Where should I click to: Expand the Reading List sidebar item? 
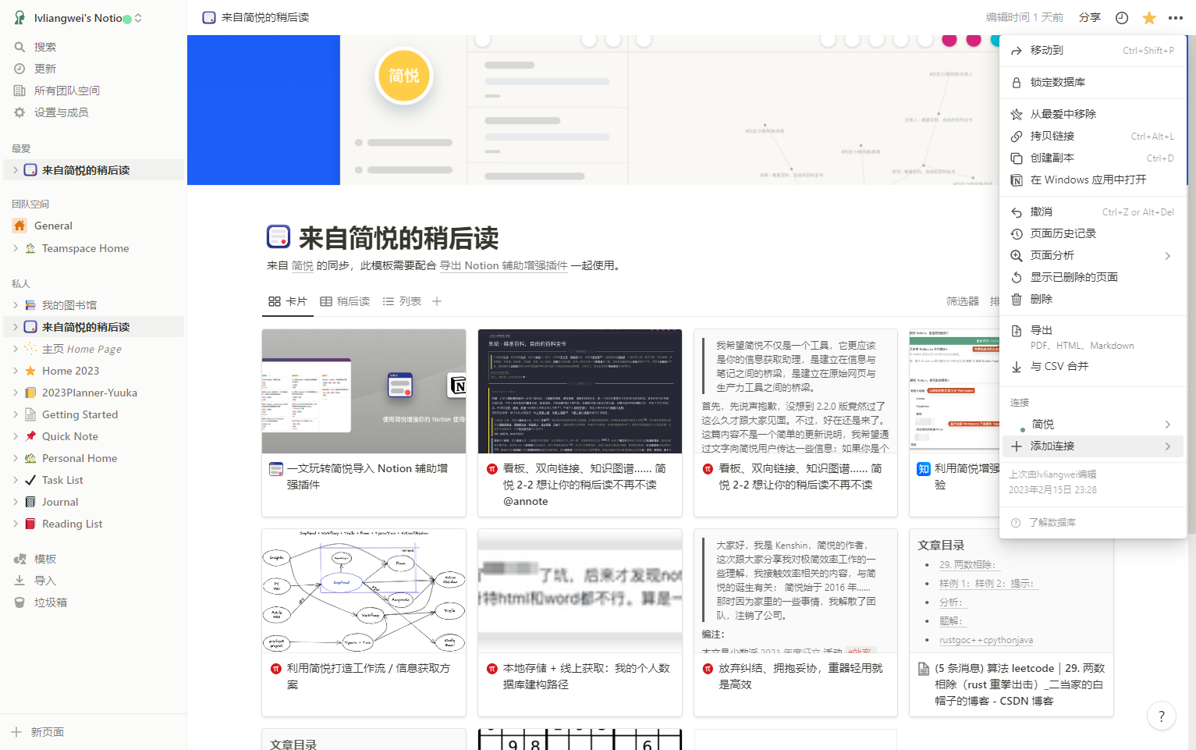[15, 523]
